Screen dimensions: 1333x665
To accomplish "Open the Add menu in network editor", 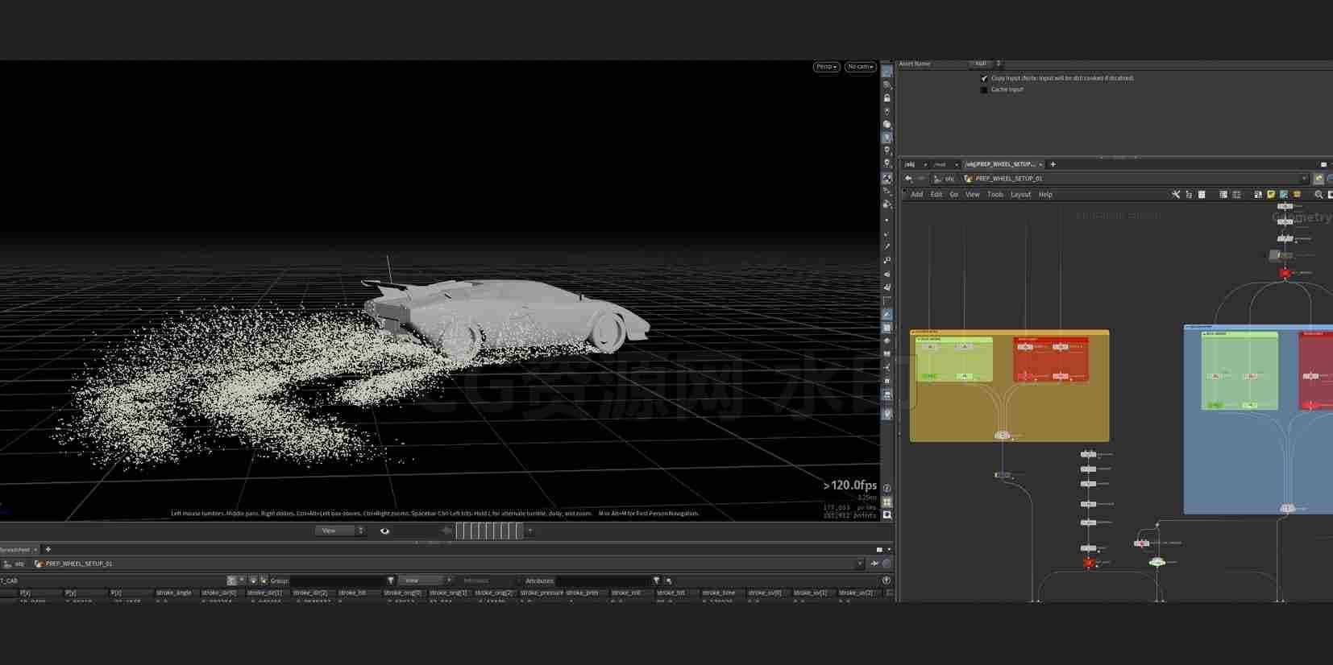I will [x=916, y=195].
